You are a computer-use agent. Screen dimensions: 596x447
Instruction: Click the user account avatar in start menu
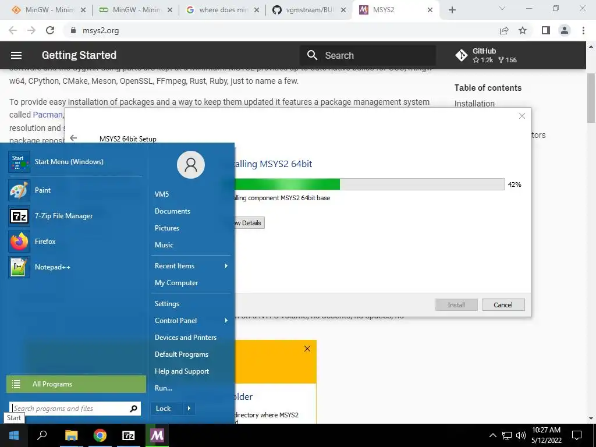coord(191,165)
